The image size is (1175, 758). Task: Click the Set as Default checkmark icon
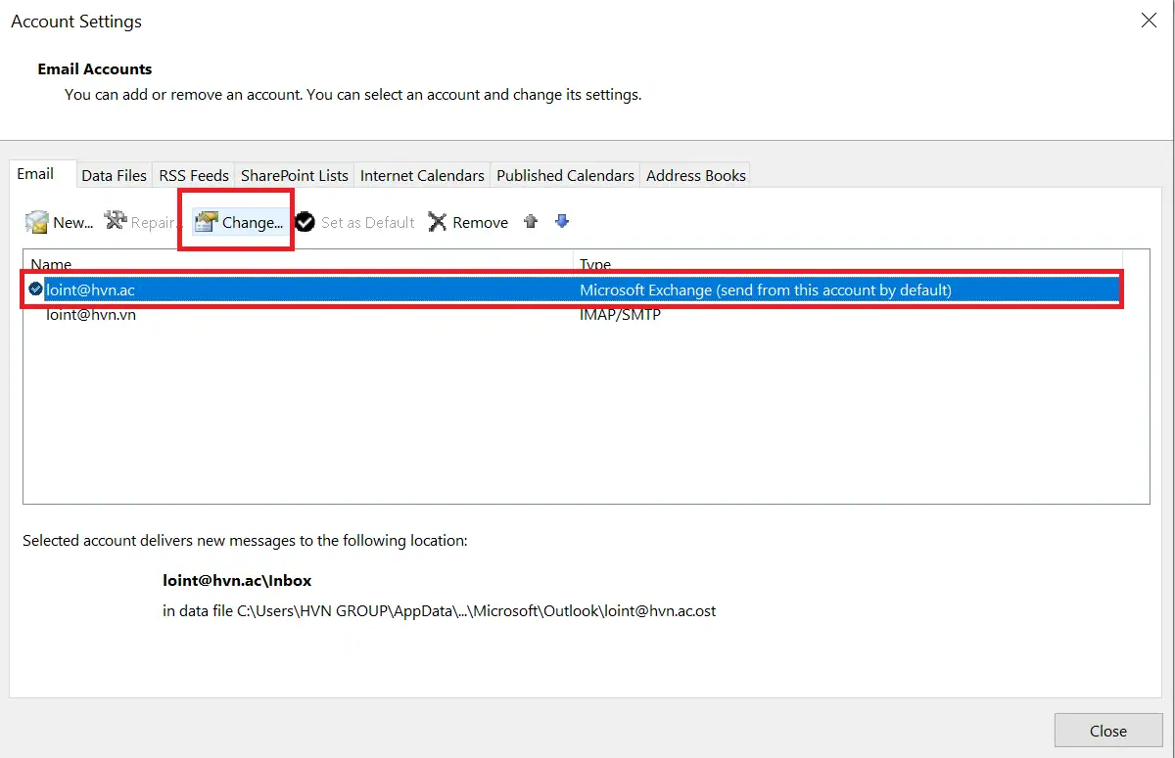pos(305,222)
